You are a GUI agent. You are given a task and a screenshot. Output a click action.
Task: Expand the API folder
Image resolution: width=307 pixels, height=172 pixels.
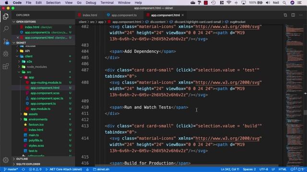click(17, 51)
